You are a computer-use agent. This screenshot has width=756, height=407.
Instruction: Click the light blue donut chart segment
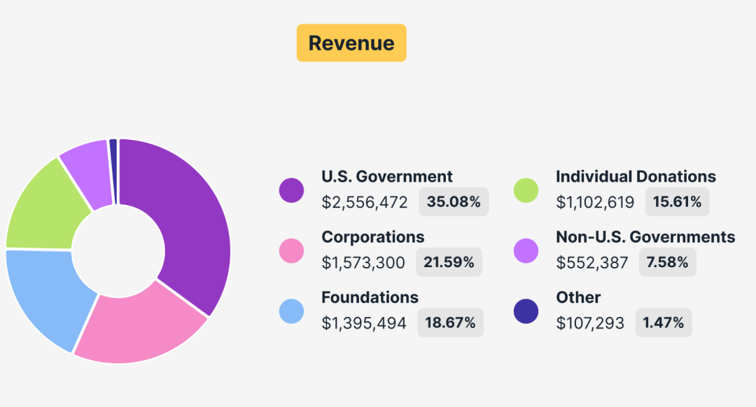[x=45, y=294]
